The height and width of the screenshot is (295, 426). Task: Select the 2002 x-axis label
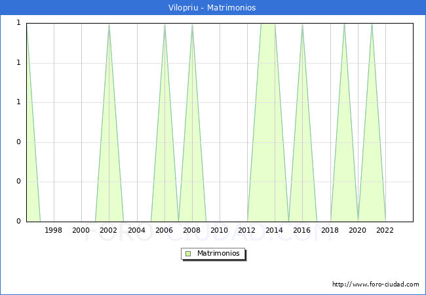pos(108,230)
